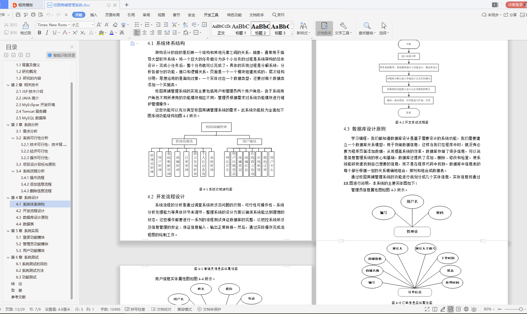Click the Print icon
Image resolution: width=527 pixels, height=314 pixels.
[33, 15]
